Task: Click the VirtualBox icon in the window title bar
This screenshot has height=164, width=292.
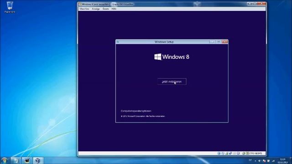Action: [x=80, y=4]
